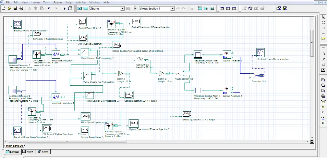The width and height of the screenshot is (328, 159).
Task: Select the Message Generator 2 block
Action: tap(13, 91)
